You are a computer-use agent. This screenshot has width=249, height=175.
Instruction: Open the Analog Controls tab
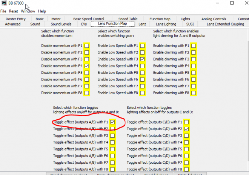click(x=214, y=19)
